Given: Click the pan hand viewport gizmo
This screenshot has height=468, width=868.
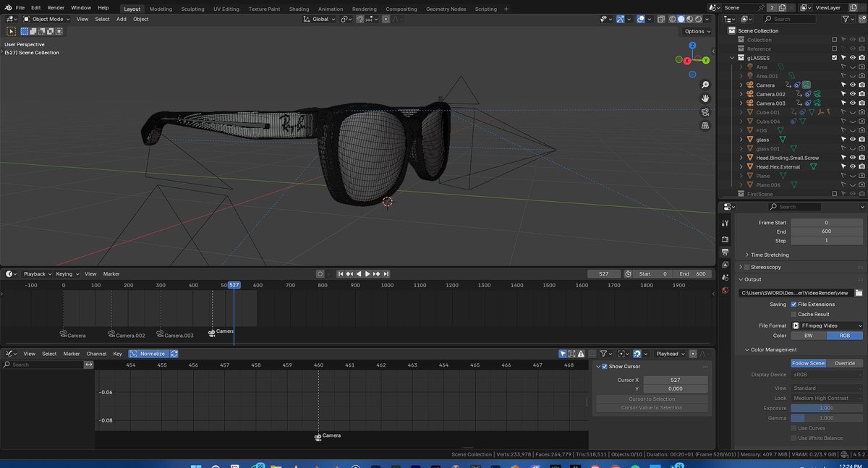Looking at the screenshot, I should [x=705, y=98].
